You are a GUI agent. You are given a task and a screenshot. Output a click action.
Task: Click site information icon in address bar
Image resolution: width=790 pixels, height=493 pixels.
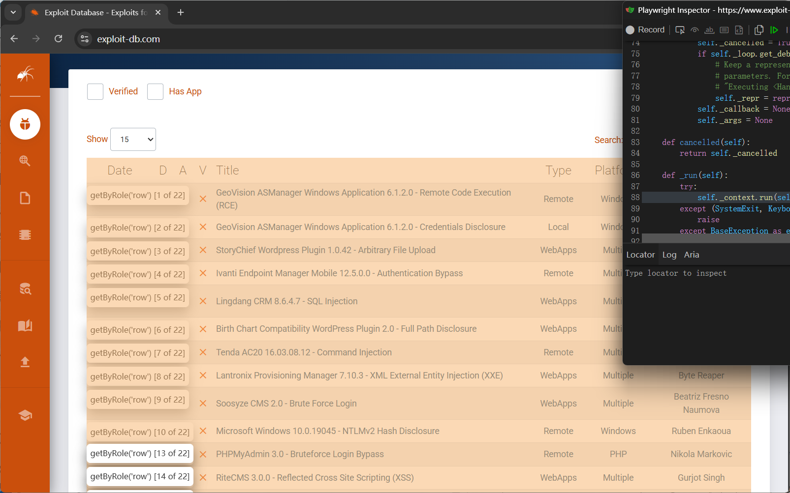pyautogui.click(x=85, y=39)
